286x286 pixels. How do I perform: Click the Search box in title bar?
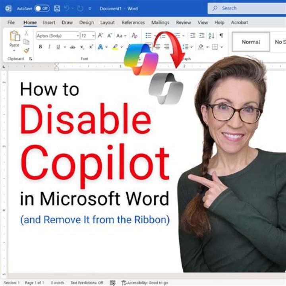pos(247,8)
